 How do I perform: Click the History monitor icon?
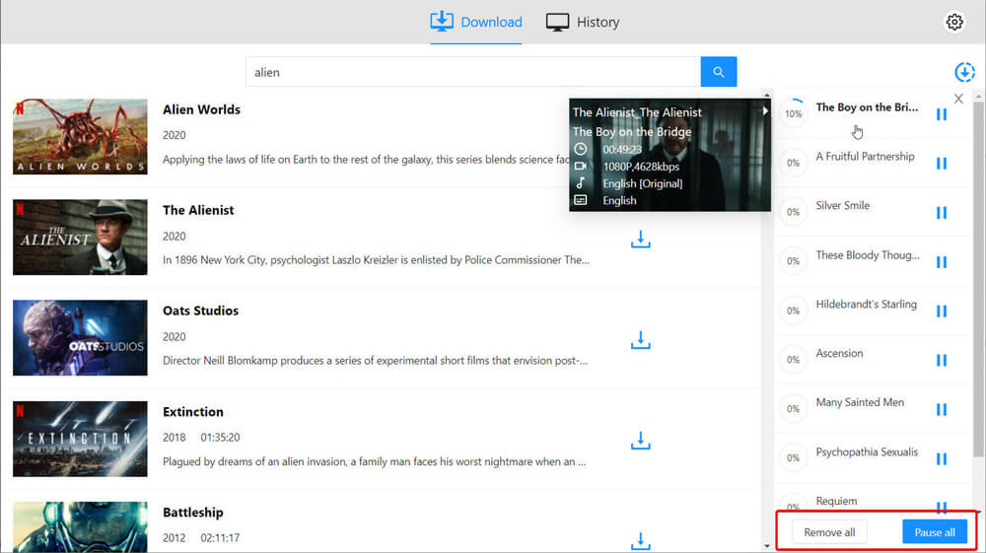557,22
